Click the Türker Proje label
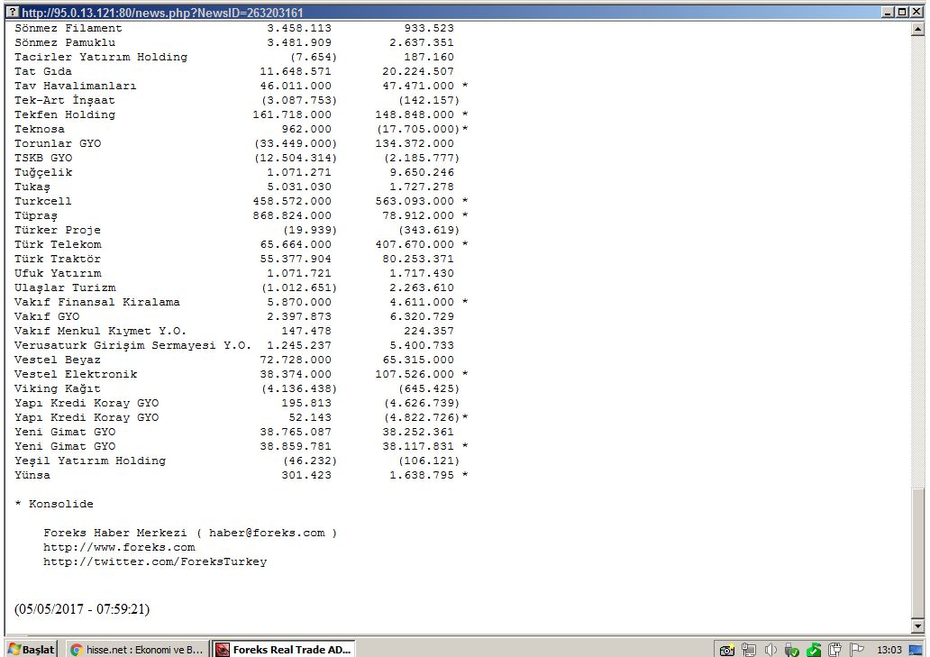The width and height of the screenshot is (930, 657). 58,230
